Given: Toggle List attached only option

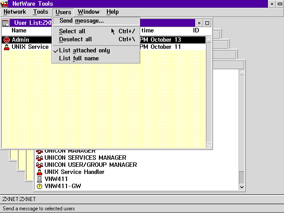Looking at the screenshot, I should point(96,50).
